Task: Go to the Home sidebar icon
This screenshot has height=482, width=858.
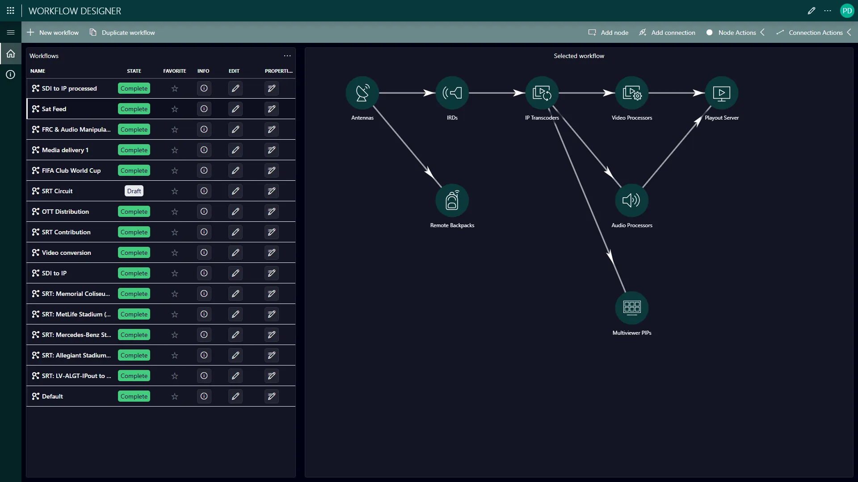Action: click(x=11, y=54)
